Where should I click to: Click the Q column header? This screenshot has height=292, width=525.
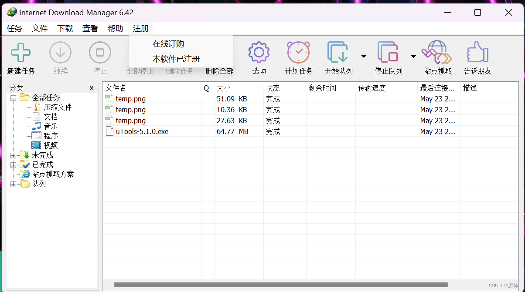click(208, 88)
